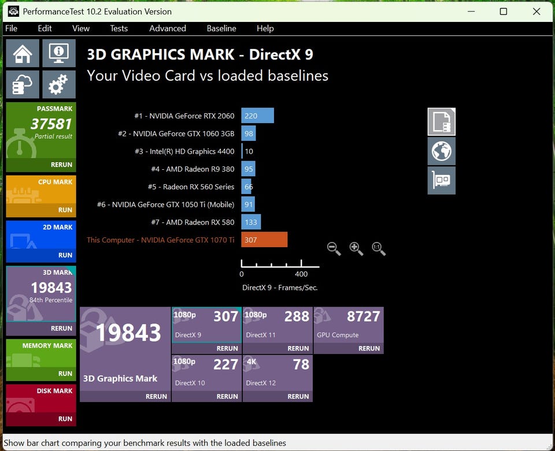This screenshot has width=555, height=451.
Task: Zoom in the bar chart
Action: click(356, 248)
